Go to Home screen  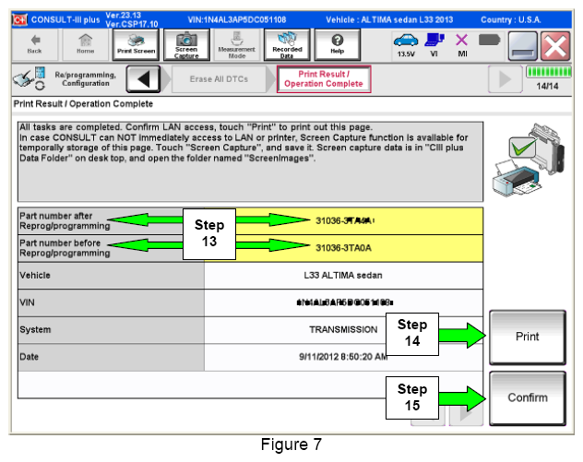click(x=85, y=44)
